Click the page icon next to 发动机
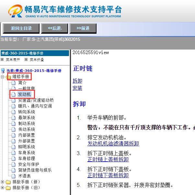This screenshot has height=195, width=195. [13, 94]
